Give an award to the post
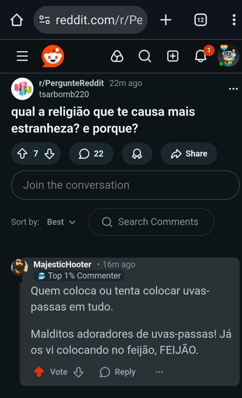Viewport: 242px width, 398px height. 137,154
